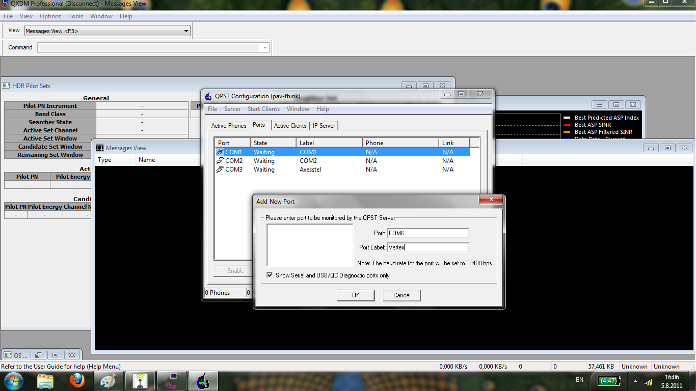Switch to the QXDM taskbar icon
696x391 pixels.
coord(172,381)
